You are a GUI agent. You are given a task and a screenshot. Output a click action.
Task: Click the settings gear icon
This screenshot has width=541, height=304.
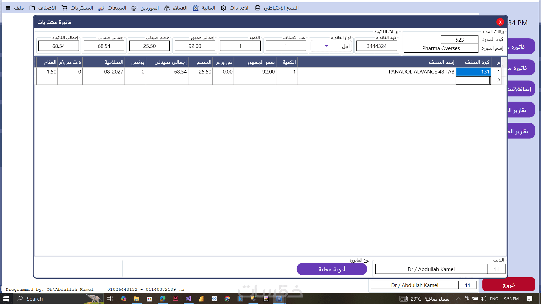coord(223,8)
